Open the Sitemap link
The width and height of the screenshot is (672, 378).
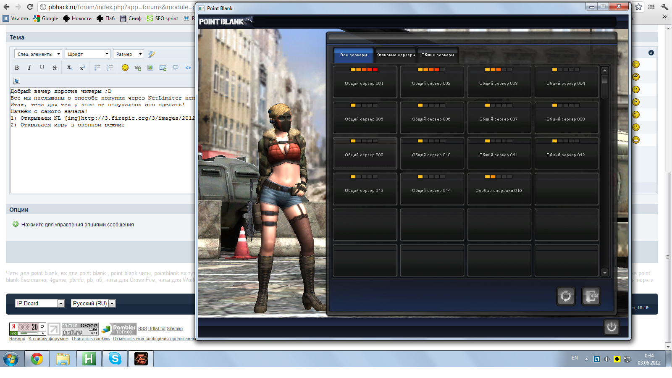(175, 328)
